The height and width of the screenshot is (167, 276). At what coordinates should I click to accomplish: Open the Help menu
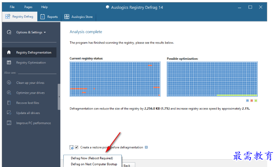pyautogui.click(x=44, y=7)
